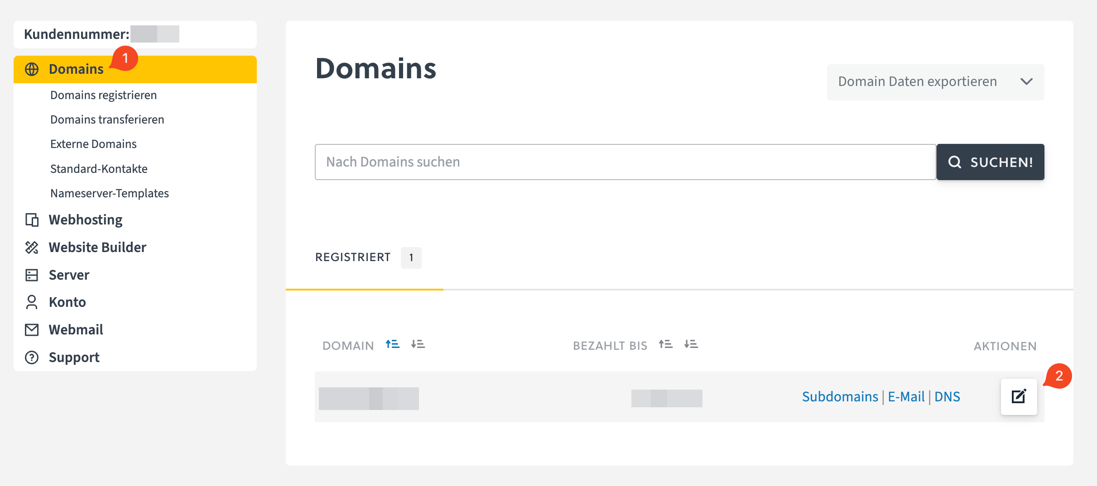Sort Domain column ascending

[x=393, y=345]
